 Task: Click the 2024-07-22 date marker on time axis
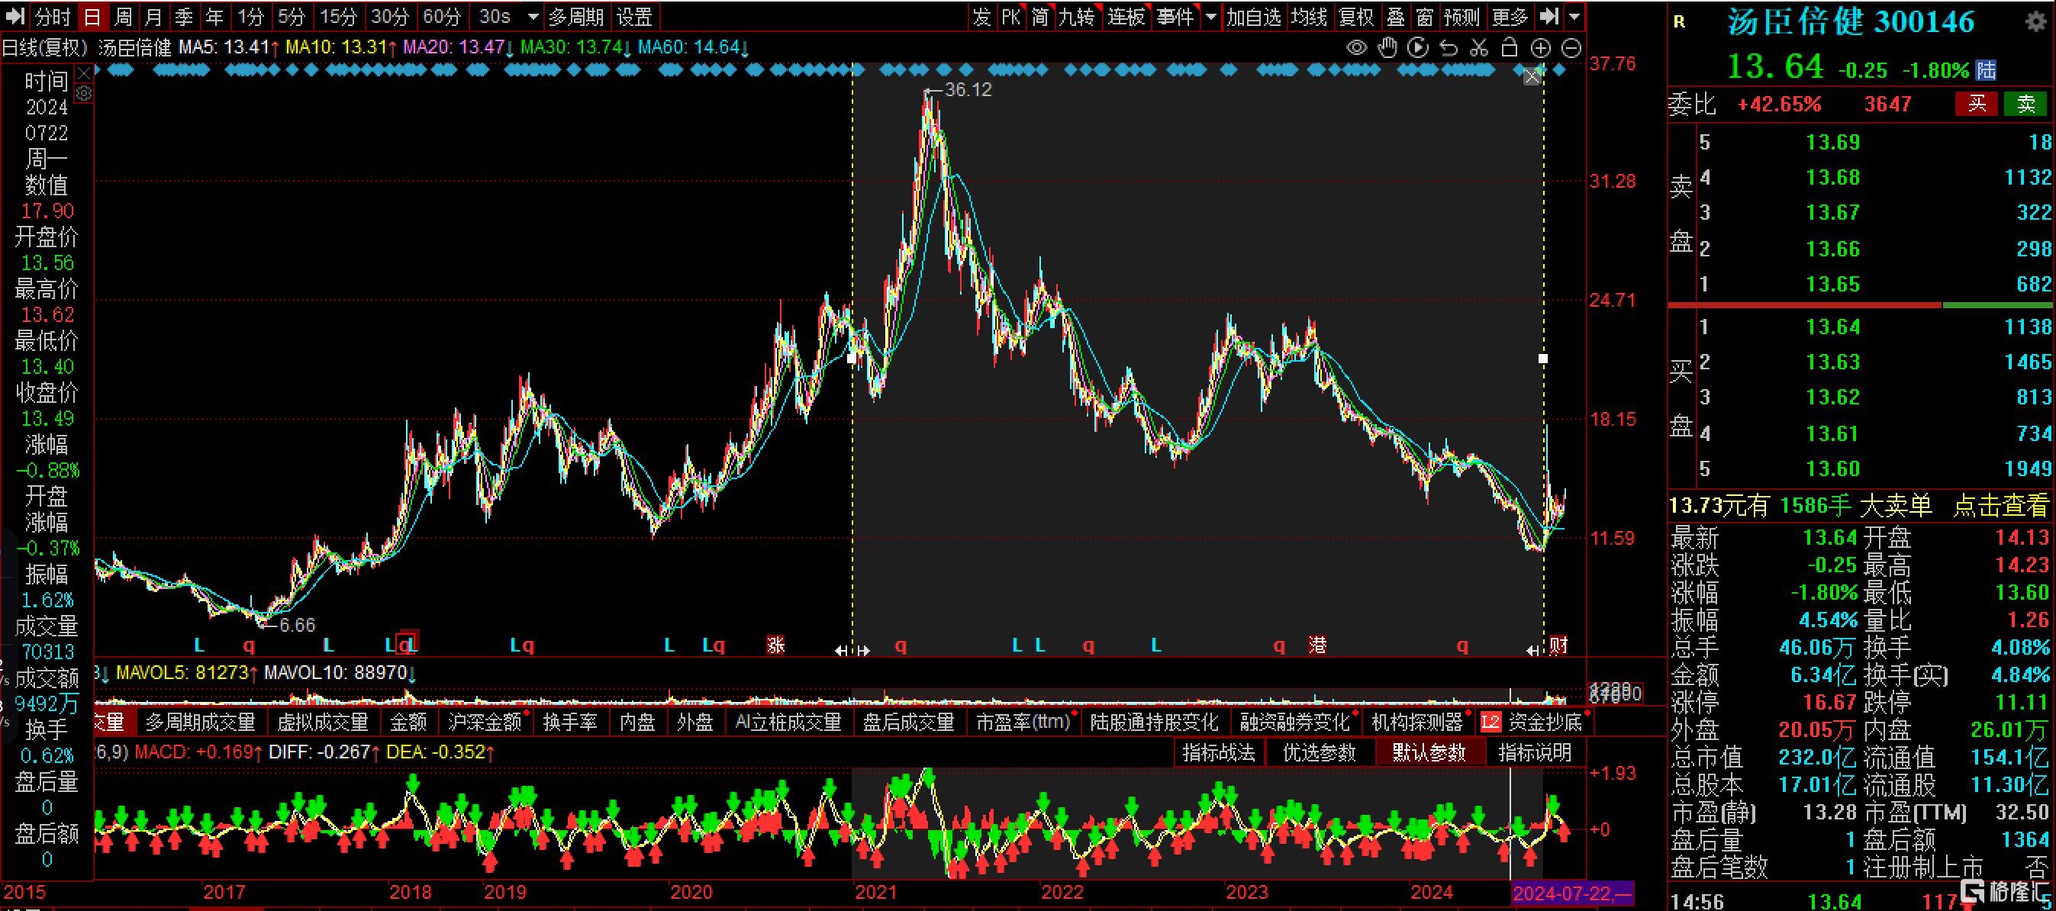(1572, 893)
